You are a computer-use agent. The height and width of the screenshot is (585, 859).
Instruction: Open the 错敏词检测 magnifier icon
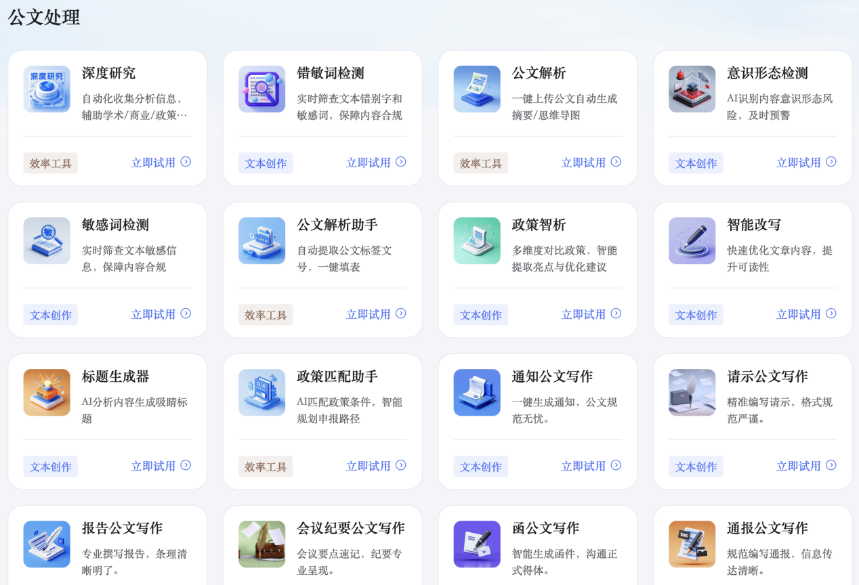pyautogui.click(x=261, y=89)
